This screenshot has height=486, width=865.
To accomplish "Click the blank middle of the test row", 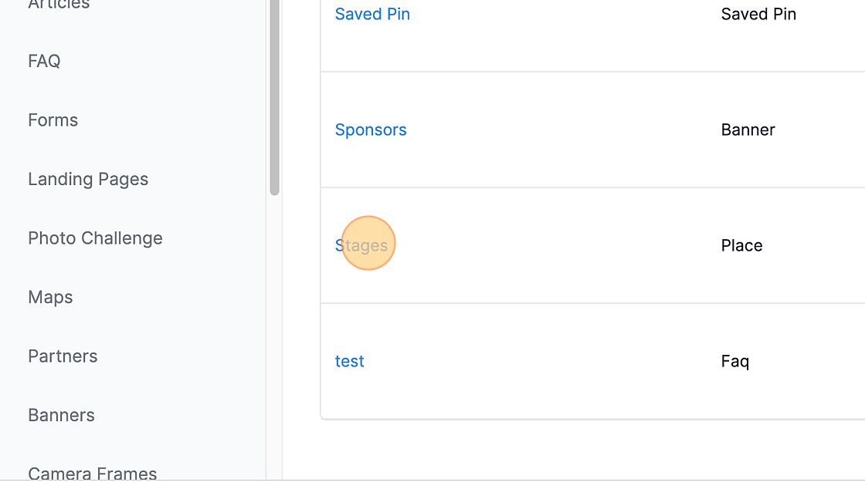I will (x=541, y=361).
